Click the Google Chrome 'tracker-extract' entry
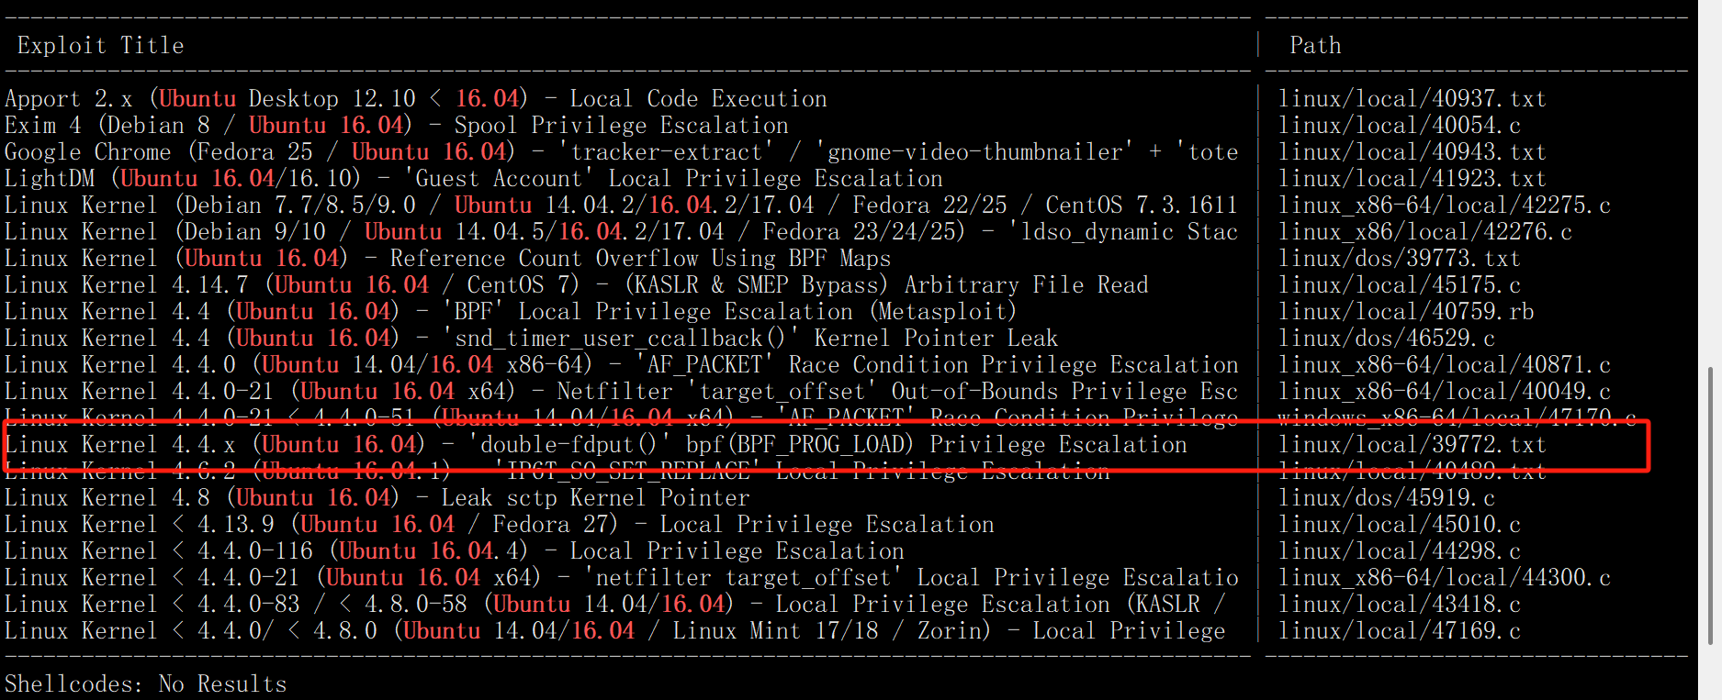Viewport: 1722px width, 700px height. pyautogui.click(x=620, y=152)
